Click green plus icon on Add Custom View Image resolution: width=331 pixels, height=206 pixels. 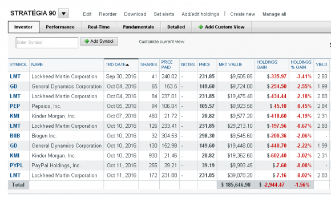(200, 27)
